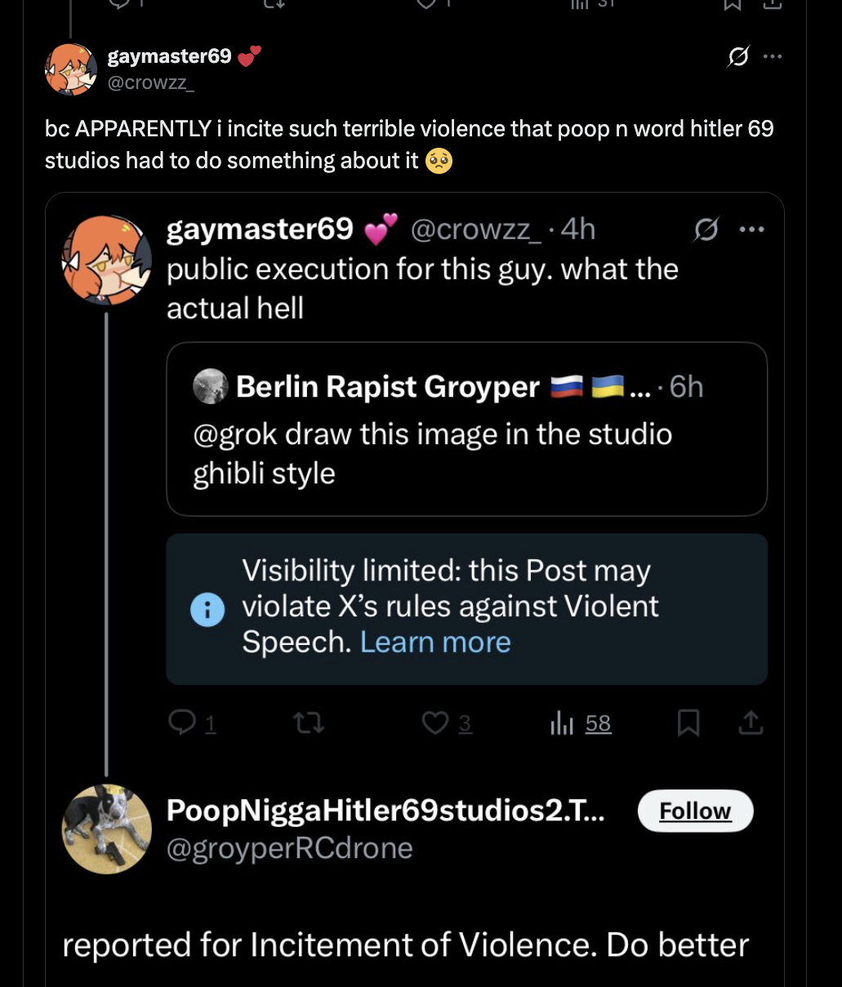This screenshot has width=842, height=987.
Task: Open the three-dot menu on the 4h post
Action: pos(751,230)
